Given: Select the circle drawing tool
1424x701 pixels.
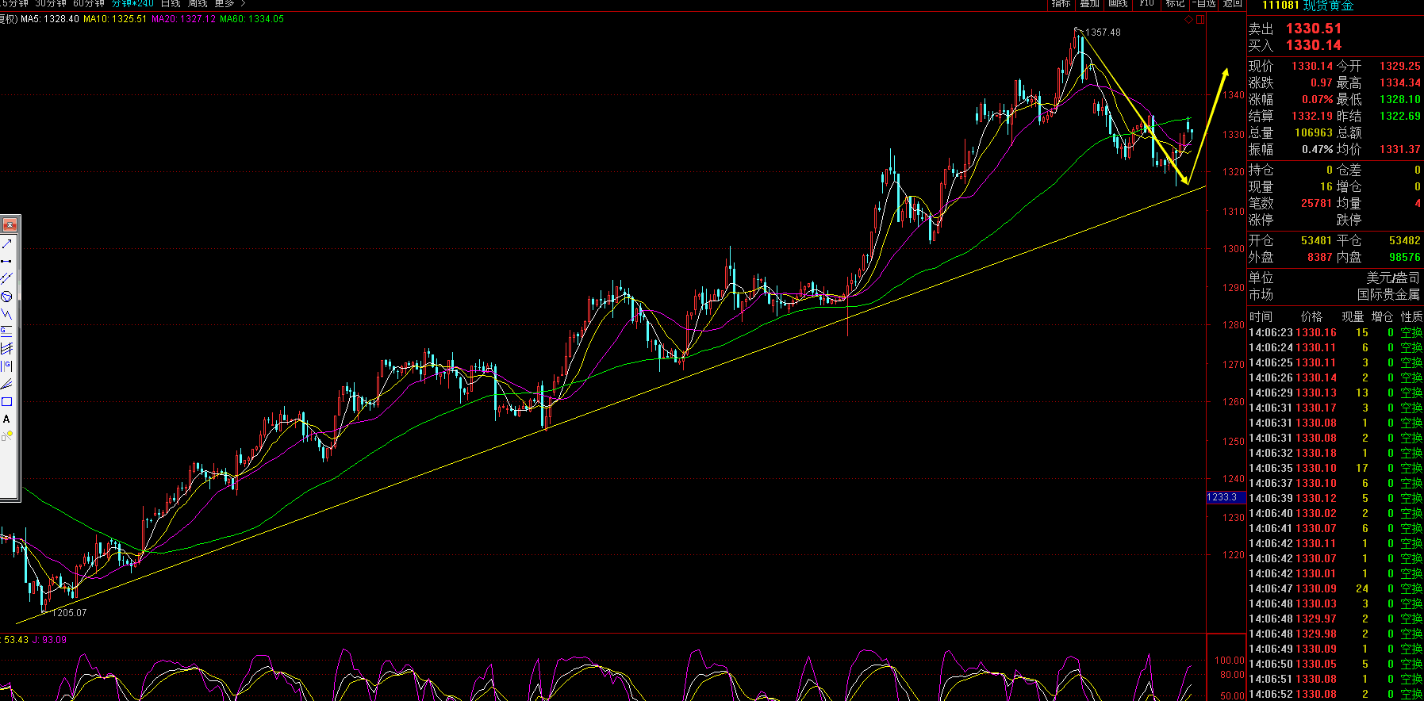Looking at the screenshot, I should pos(7,297).
